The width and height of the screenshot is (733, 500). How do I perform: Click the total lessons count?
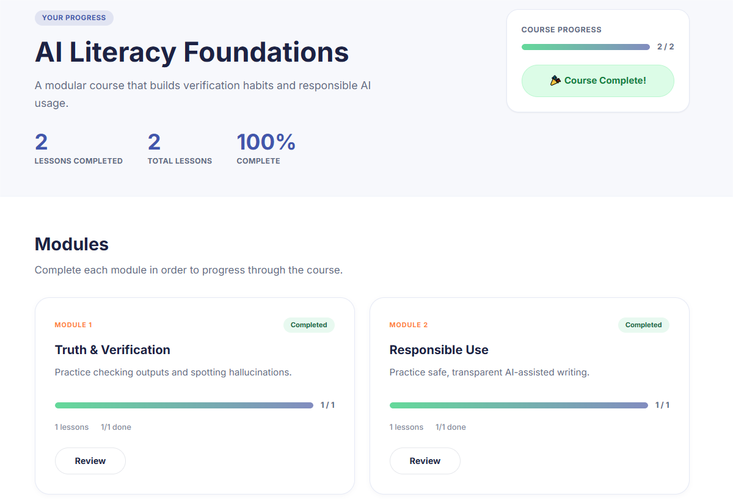pos(154,142)
